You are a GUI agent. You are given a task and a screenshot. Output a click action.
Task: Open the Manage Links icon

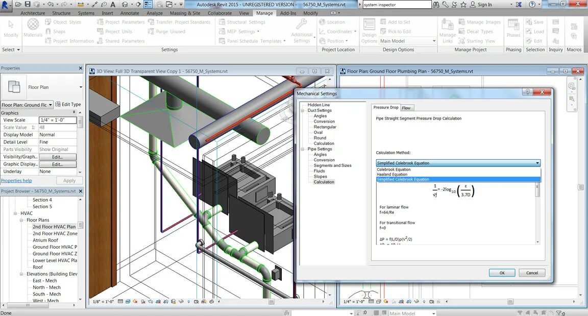click(447, 25)
